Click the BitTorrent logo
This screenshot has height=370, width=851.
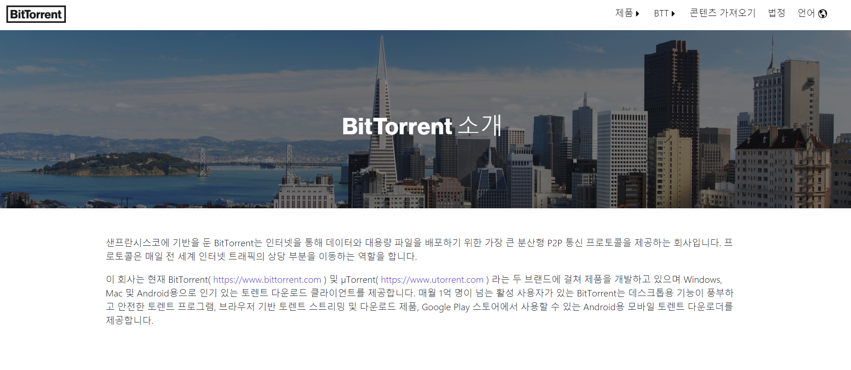(36, 14)
